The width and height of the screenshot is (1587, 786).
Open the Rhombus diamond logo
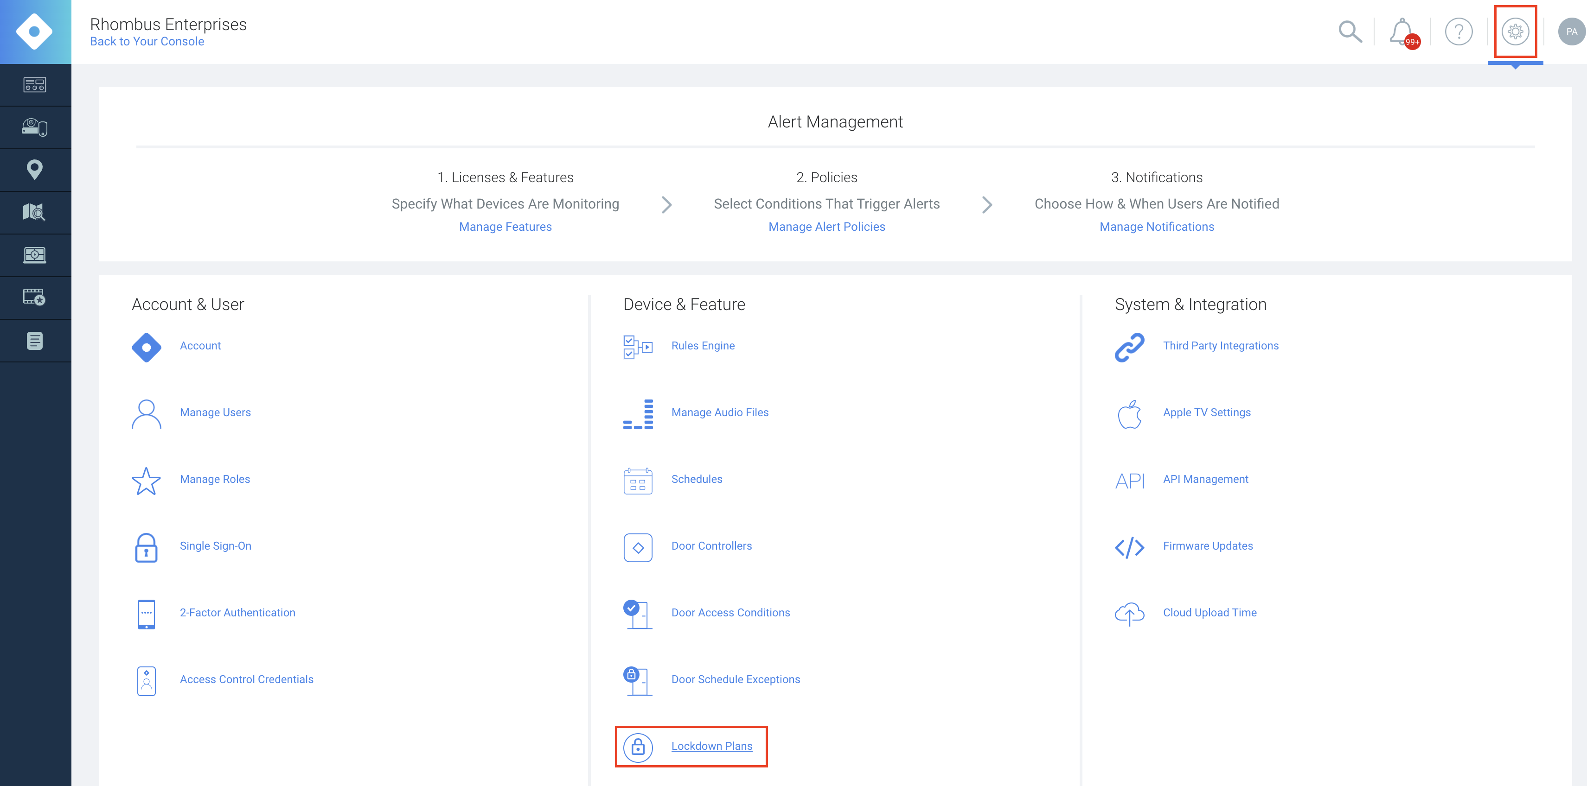point(35,32)
